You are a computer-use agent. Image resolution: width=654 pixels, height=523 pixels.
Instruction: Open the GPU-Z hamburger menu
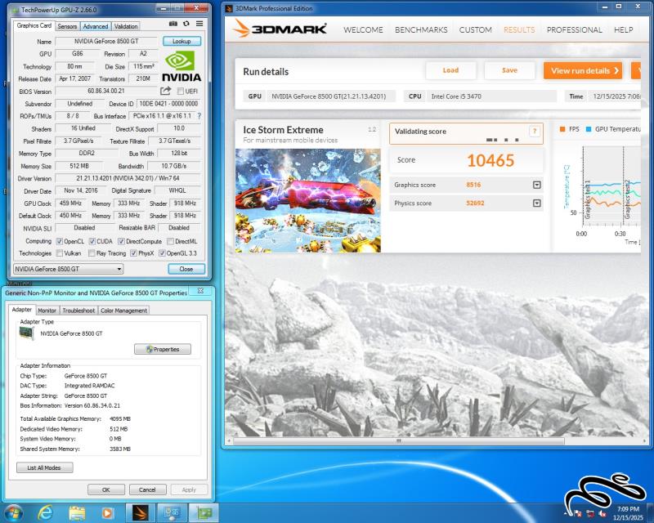(x=199, y=25)
